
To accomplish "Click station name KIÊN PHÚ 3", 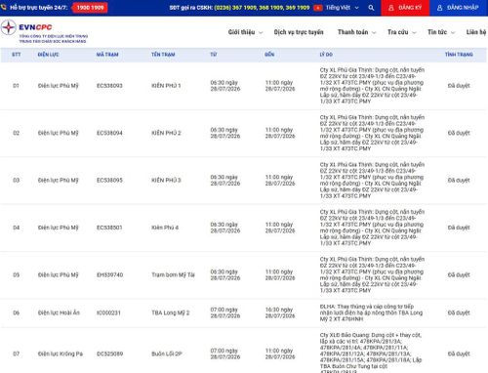I will [166, 180].
